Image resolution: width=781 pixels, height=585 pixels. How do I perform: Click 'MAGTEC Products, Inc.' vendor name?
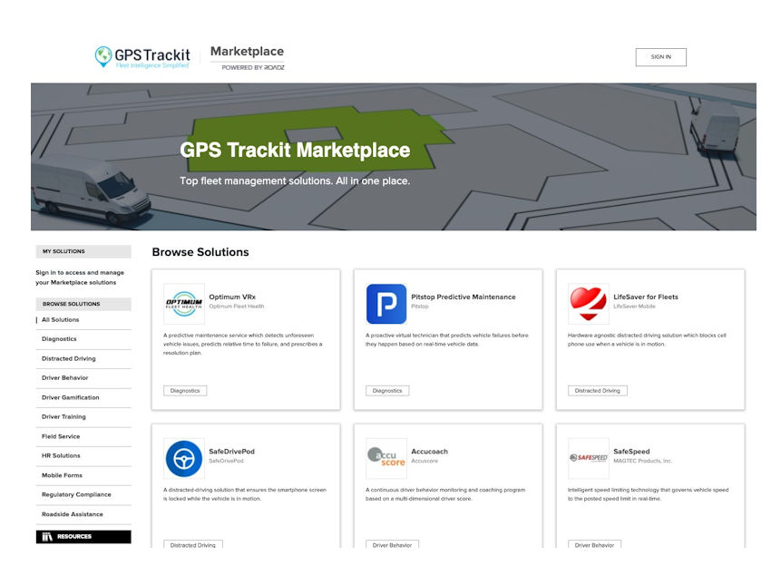[x=642, y=461]
